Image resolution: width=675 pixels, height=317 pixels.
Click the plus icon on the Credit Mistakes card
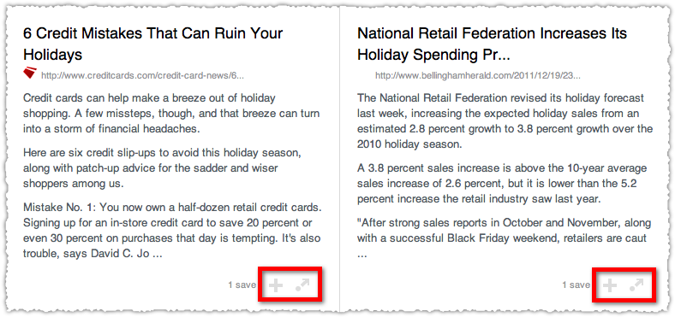tap(276, 285)
